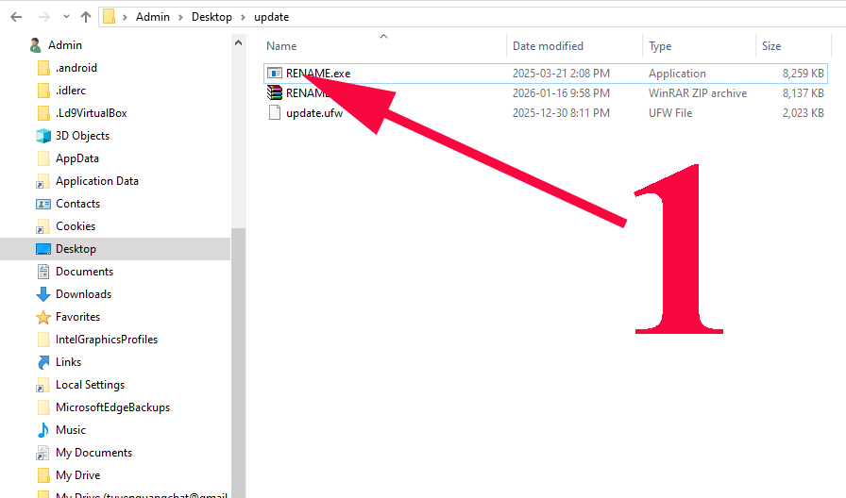846x498 pixels.
Task: Select Documents in the navigation tree
Action: point(84,272)
